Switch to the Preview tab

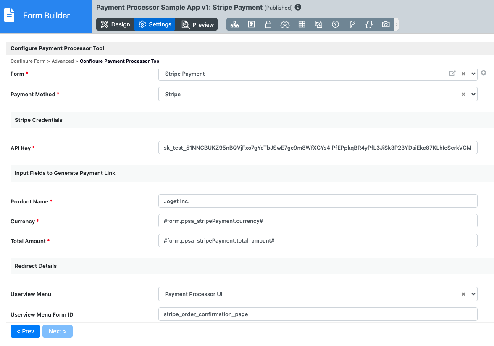(197, 25)
